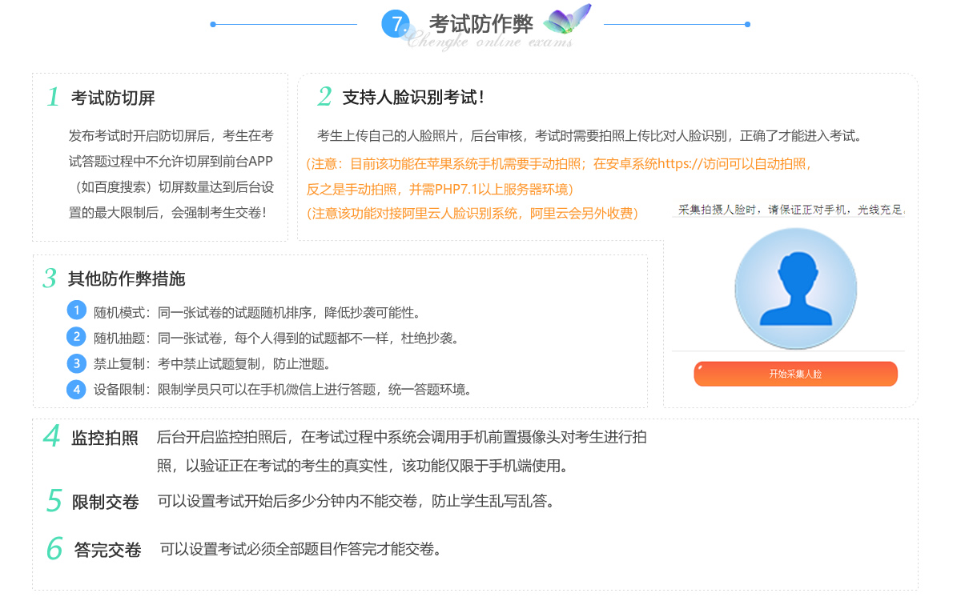This screenshot has width=961, height=597.
Task: Click the green number 2 beside 支持人脸识别考试
Action: (324, 97)
